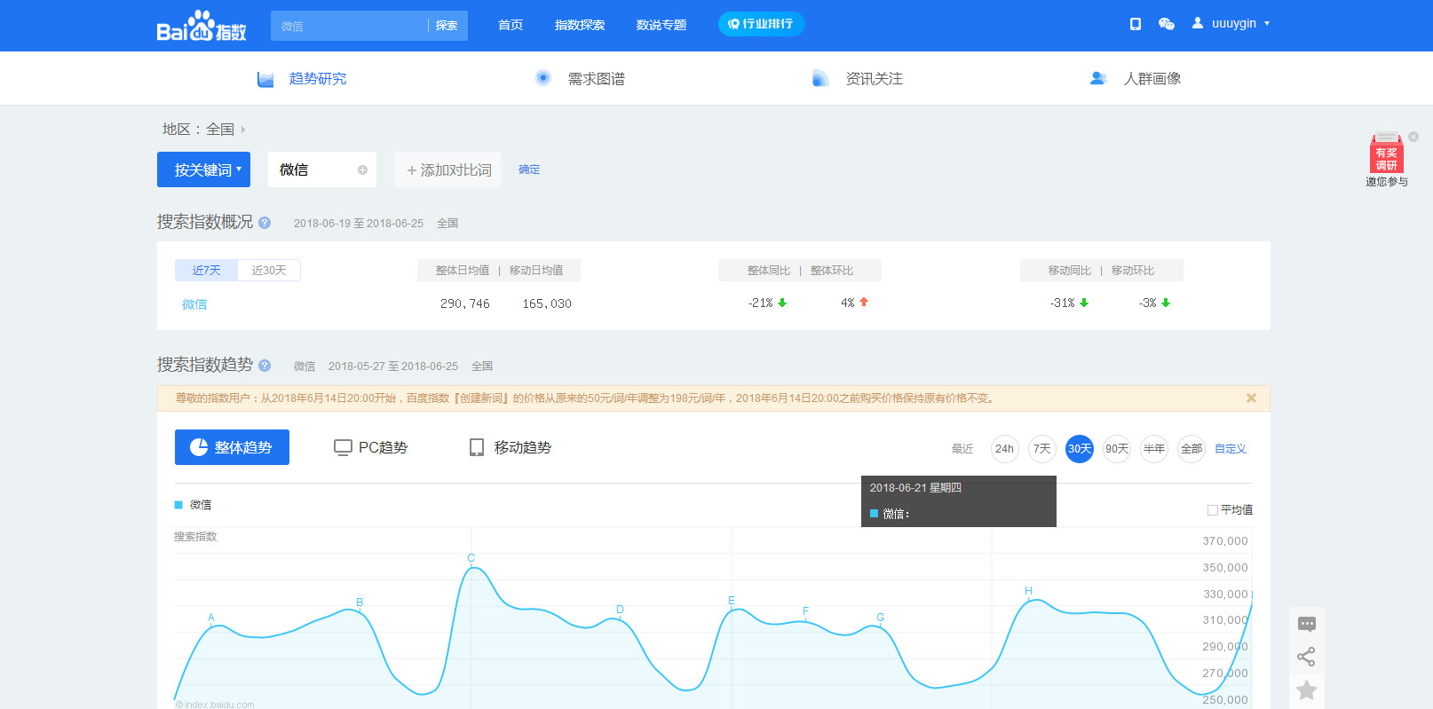
Task: Click the 资讯关注 icon
Action: (820, 79)
